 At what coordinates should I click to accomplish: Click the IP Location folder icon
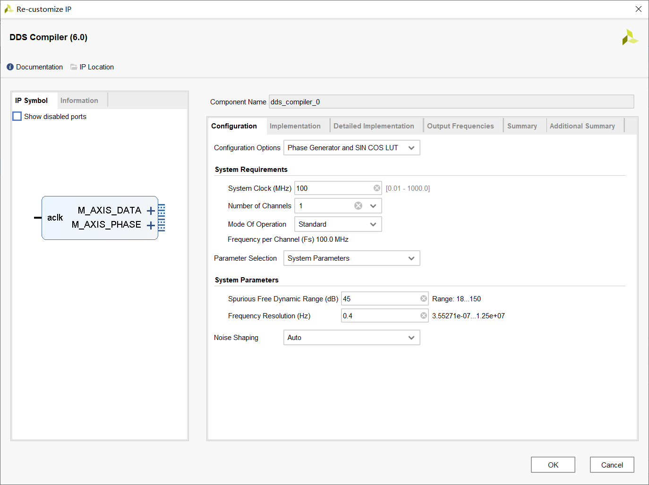coord(74,67)
